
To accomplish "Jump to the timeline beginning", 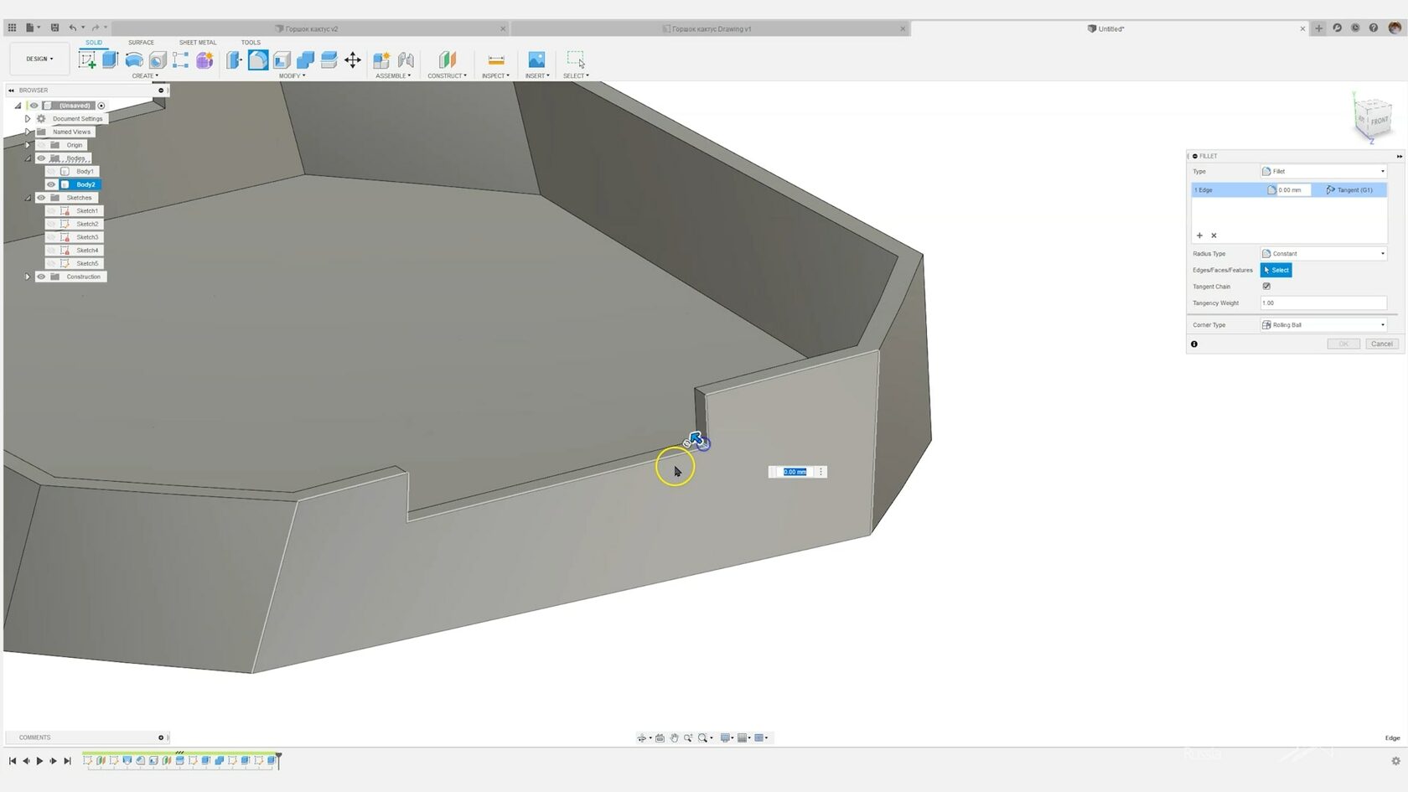I will tap(13, 761).
